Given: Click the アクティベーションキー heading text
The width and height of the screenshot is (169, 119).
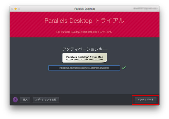Looking at the screenshot, I should coord(84,49).
